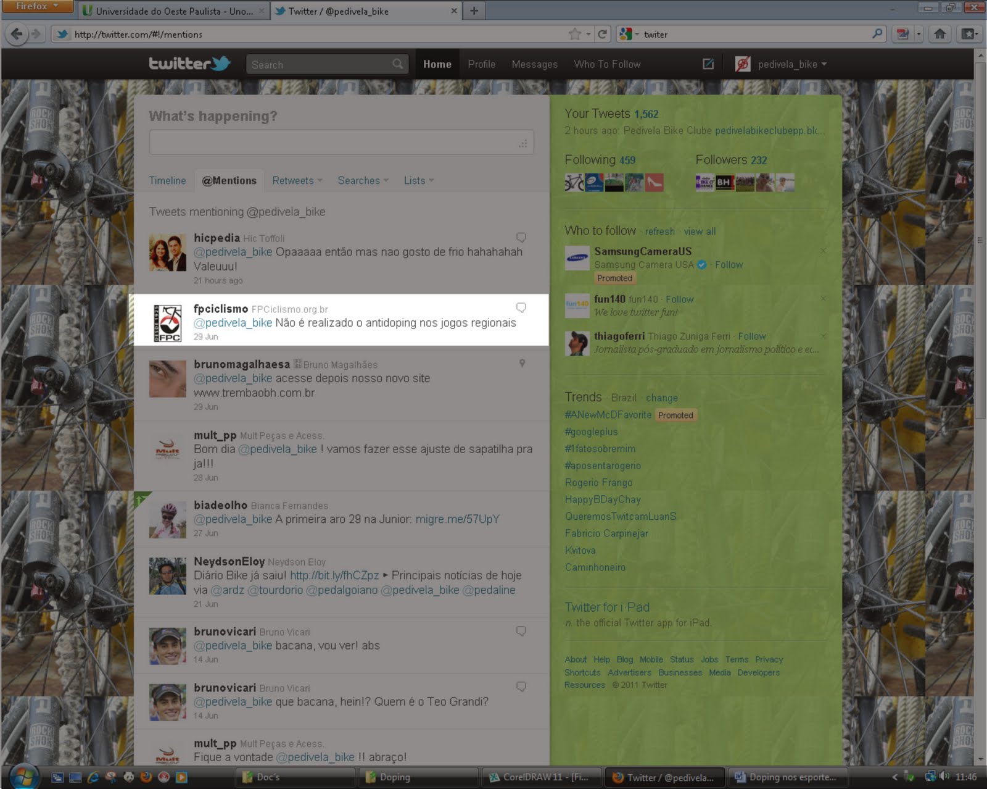
Task: Change the Trends location
Action: [662, 398]
